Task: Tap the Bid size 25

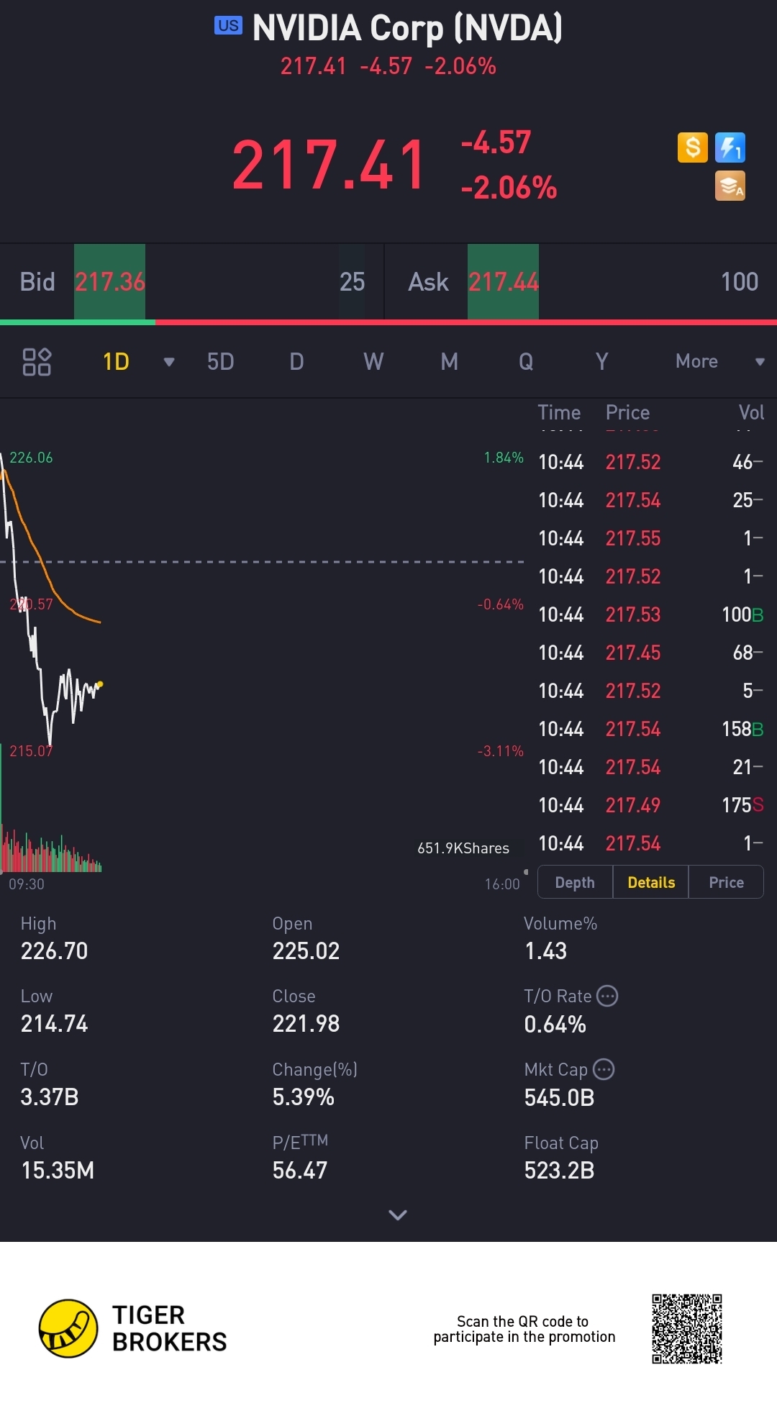Action: (x=352, y=281)
